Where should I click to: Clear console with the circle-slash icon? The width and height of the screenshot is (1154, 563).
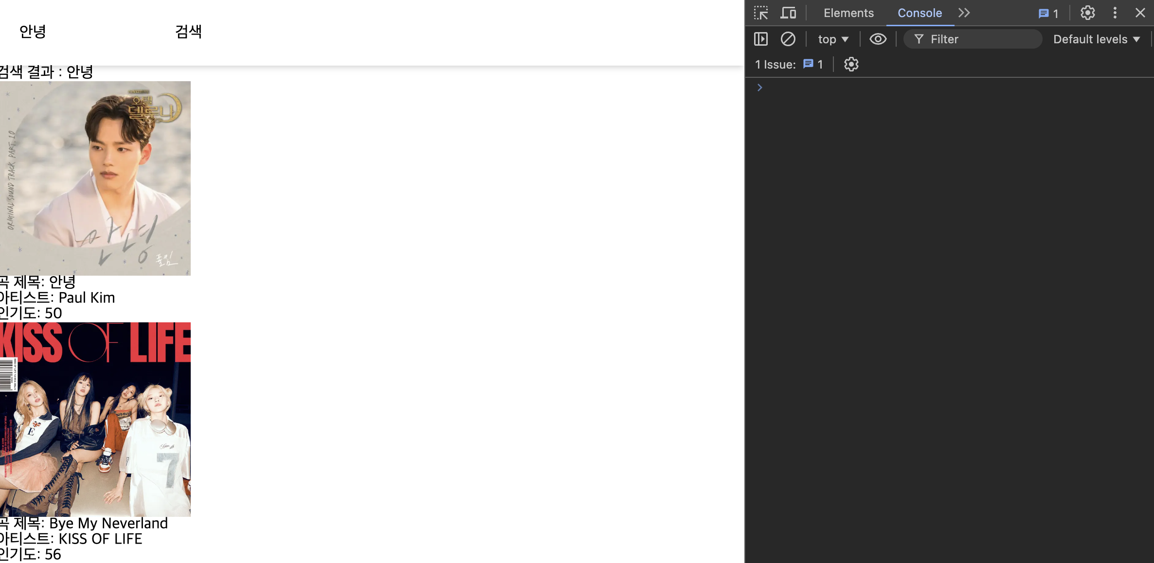tap(788, 39)
